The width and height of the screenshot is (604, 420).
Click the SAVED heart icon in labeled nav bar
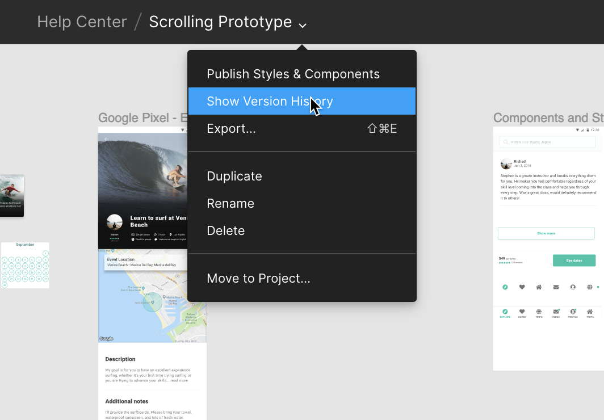522,312
